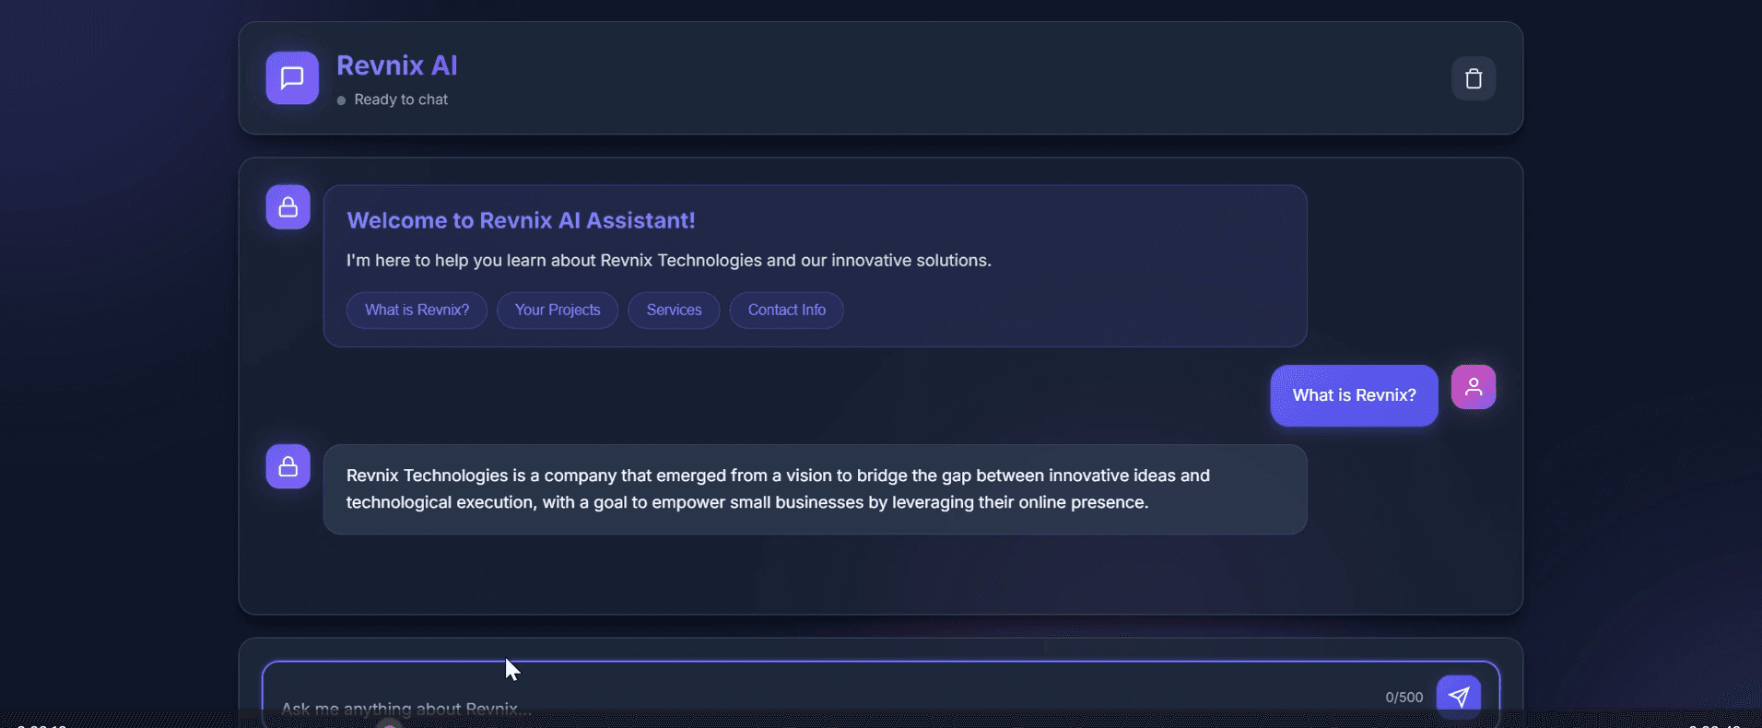The width and height of the screenshot is (1762, 728).
Task: Click the paper plane send icon
Action: click(1460, 697)
